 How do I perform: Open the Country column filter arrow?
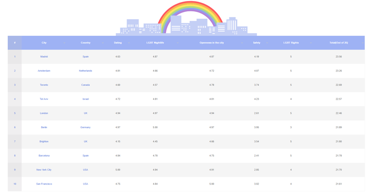(103, 43)
